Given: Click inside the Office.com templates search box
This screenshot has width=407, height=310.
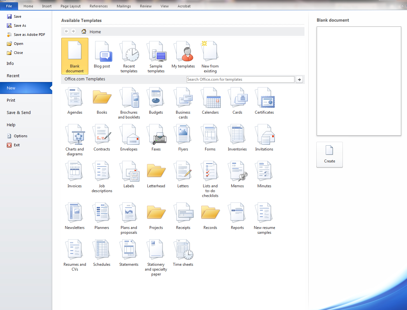Looking at the screenshot, I should click(x=240, y=79).
